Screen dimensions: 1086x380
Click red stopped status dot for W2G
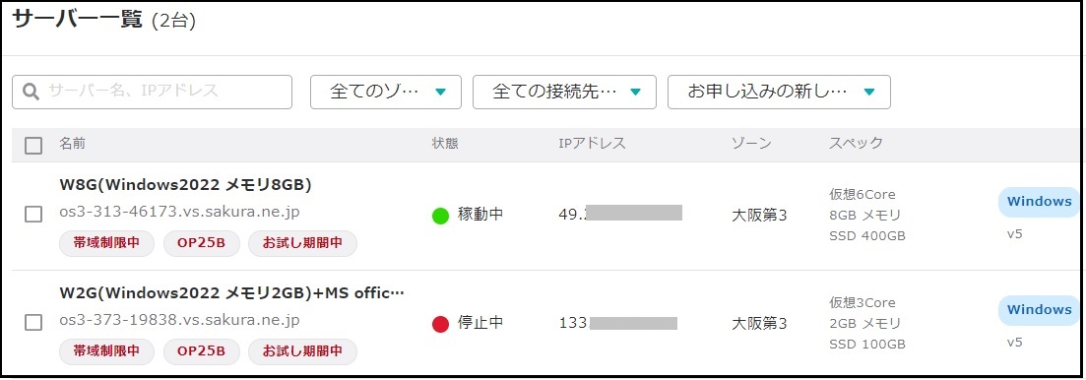pos(440,324)
